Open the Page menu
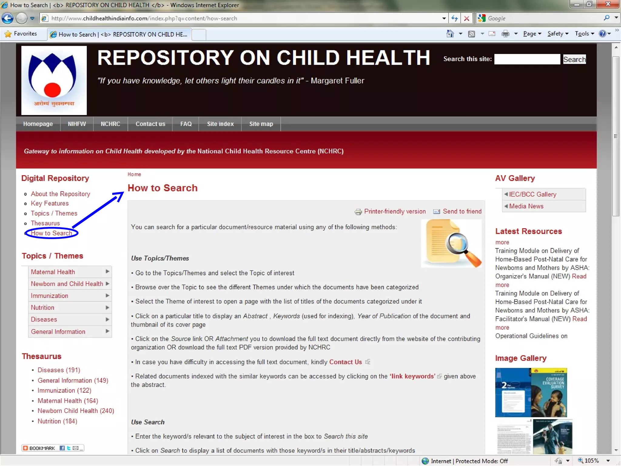Image resolution: width=621 pixels, height=466 pixels. [532, 34]
